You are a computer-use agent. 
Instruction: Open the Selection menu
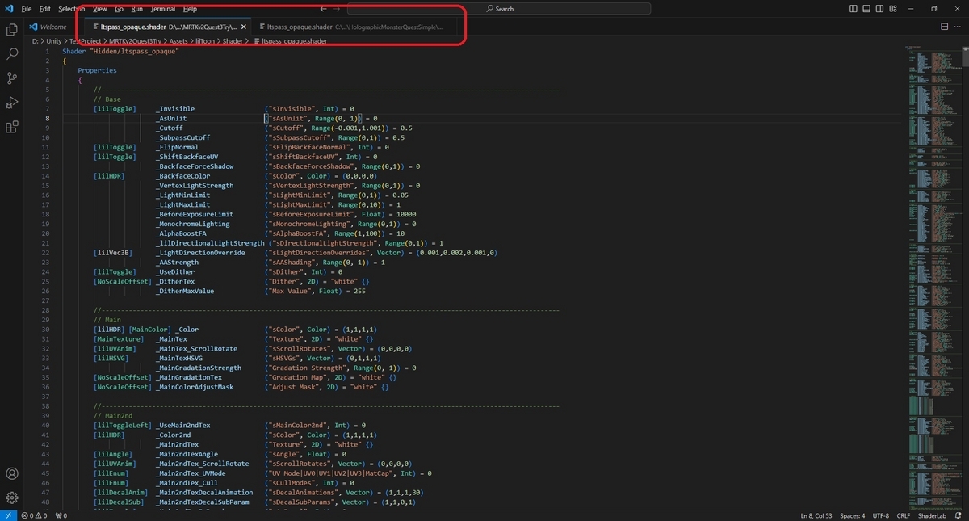[x=72, y=9]
